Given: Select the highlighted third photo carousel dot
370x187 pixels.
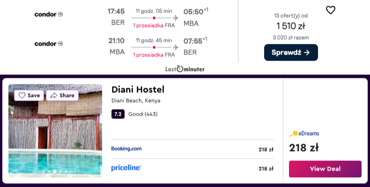Looking at the screenshot, I should click(55, 171).
